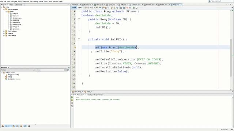The image size is (234, 131).
Task: Select Pong(boolean DM) constructor in Navigator
Action: coord(13,75)
